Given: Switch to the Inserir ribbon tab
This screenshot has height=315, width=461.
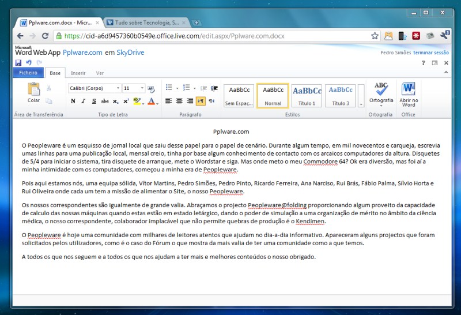Looking at the screenshot, I should [x=78, y=73].
